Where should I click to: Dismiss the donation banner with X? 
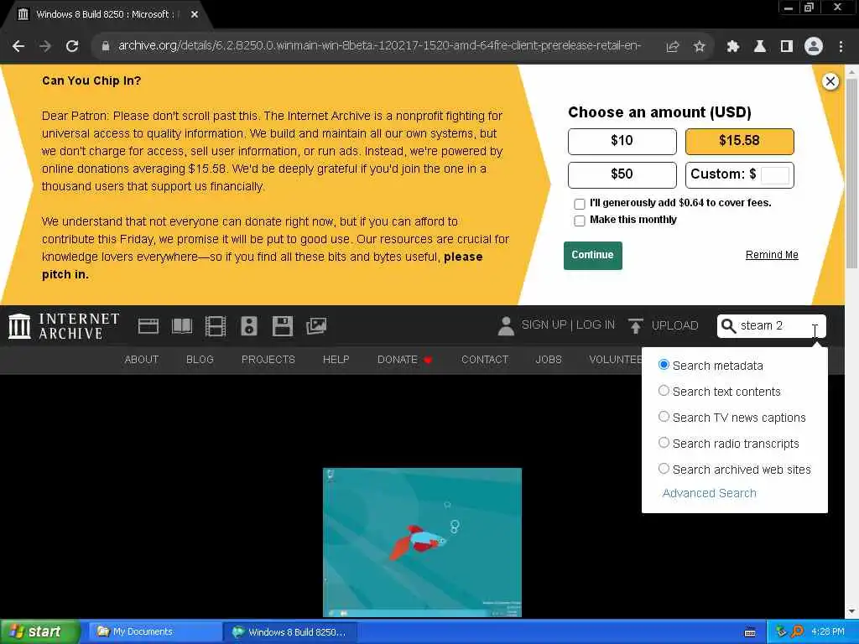click(x=830, y=81)
